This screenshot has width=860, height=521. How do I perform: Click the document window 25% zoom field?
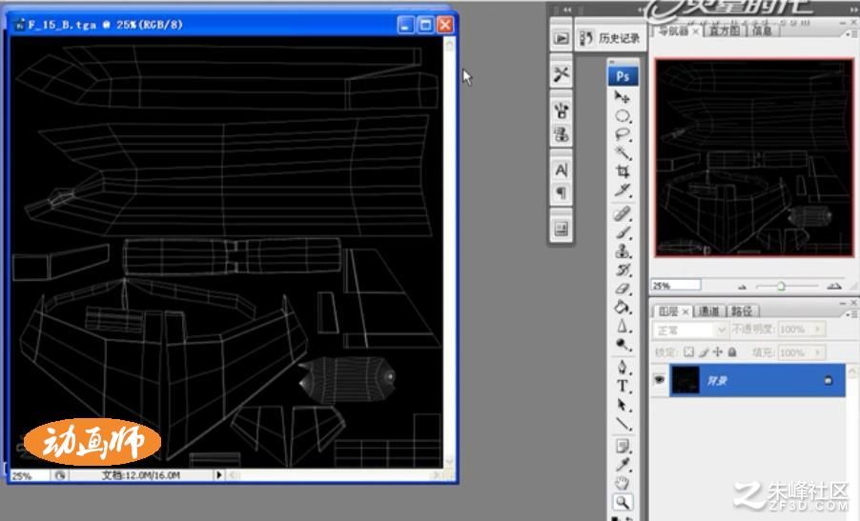(x=29, y=475)
